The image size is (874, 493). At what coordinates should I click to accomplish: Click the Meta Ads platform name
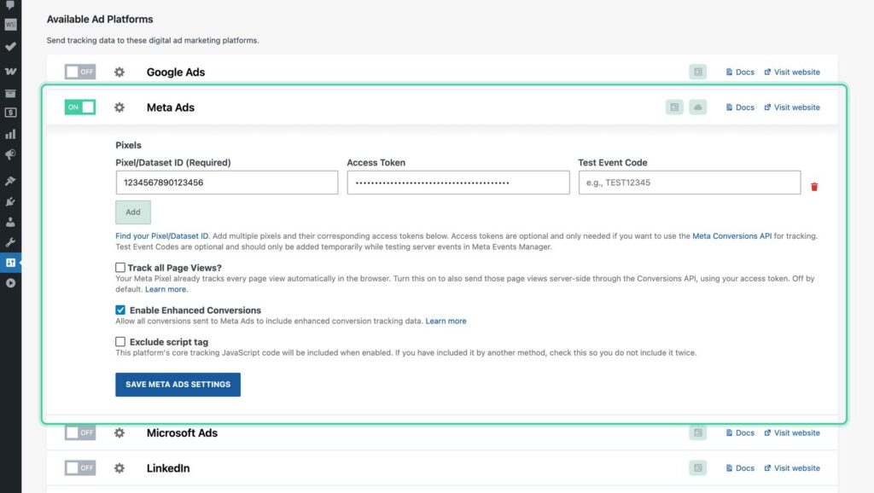coord(171,107)
